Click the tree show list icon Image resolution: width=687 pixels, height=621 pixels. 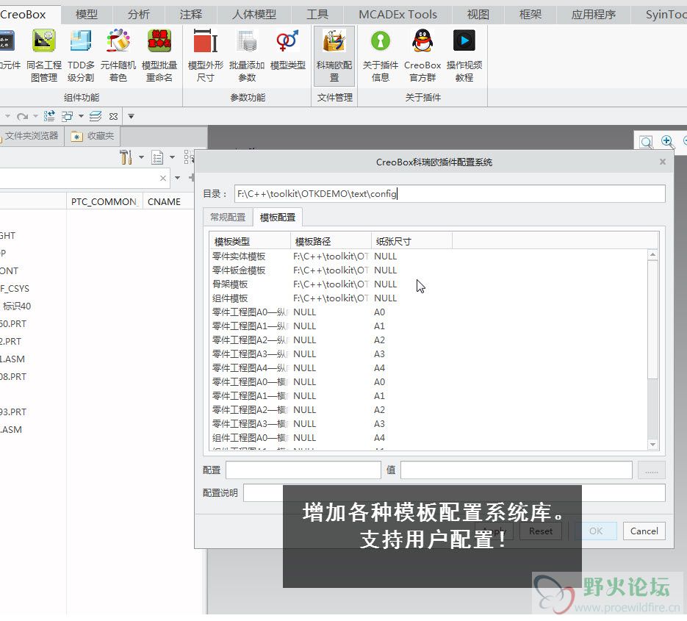157,157
